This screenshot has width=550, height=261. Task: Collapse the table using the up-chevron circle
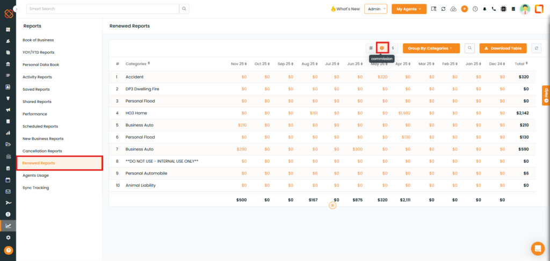click(332, 205)
